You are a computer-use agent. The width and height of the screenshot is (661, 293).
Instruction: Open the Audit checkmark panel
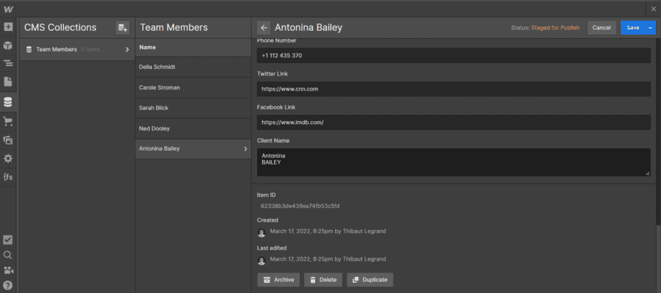point(8,240)
